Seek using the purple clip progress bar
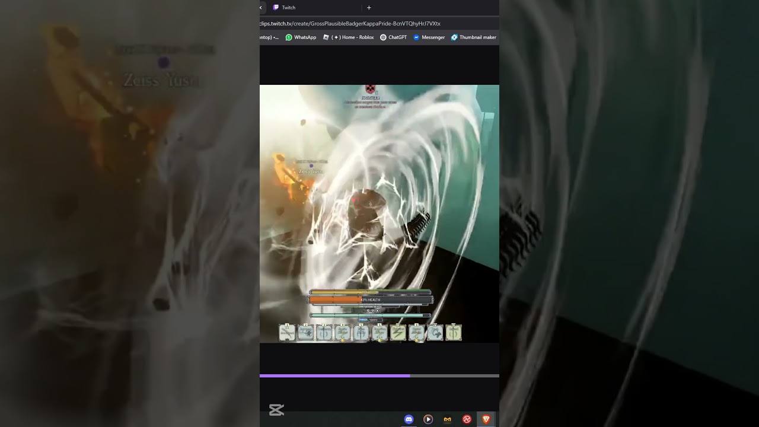The image size is (759, 427). (x=379, y=376)
